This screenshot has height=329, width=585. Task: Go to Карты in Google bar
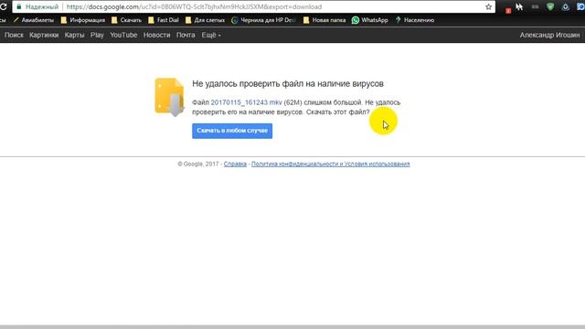point(74,35)
